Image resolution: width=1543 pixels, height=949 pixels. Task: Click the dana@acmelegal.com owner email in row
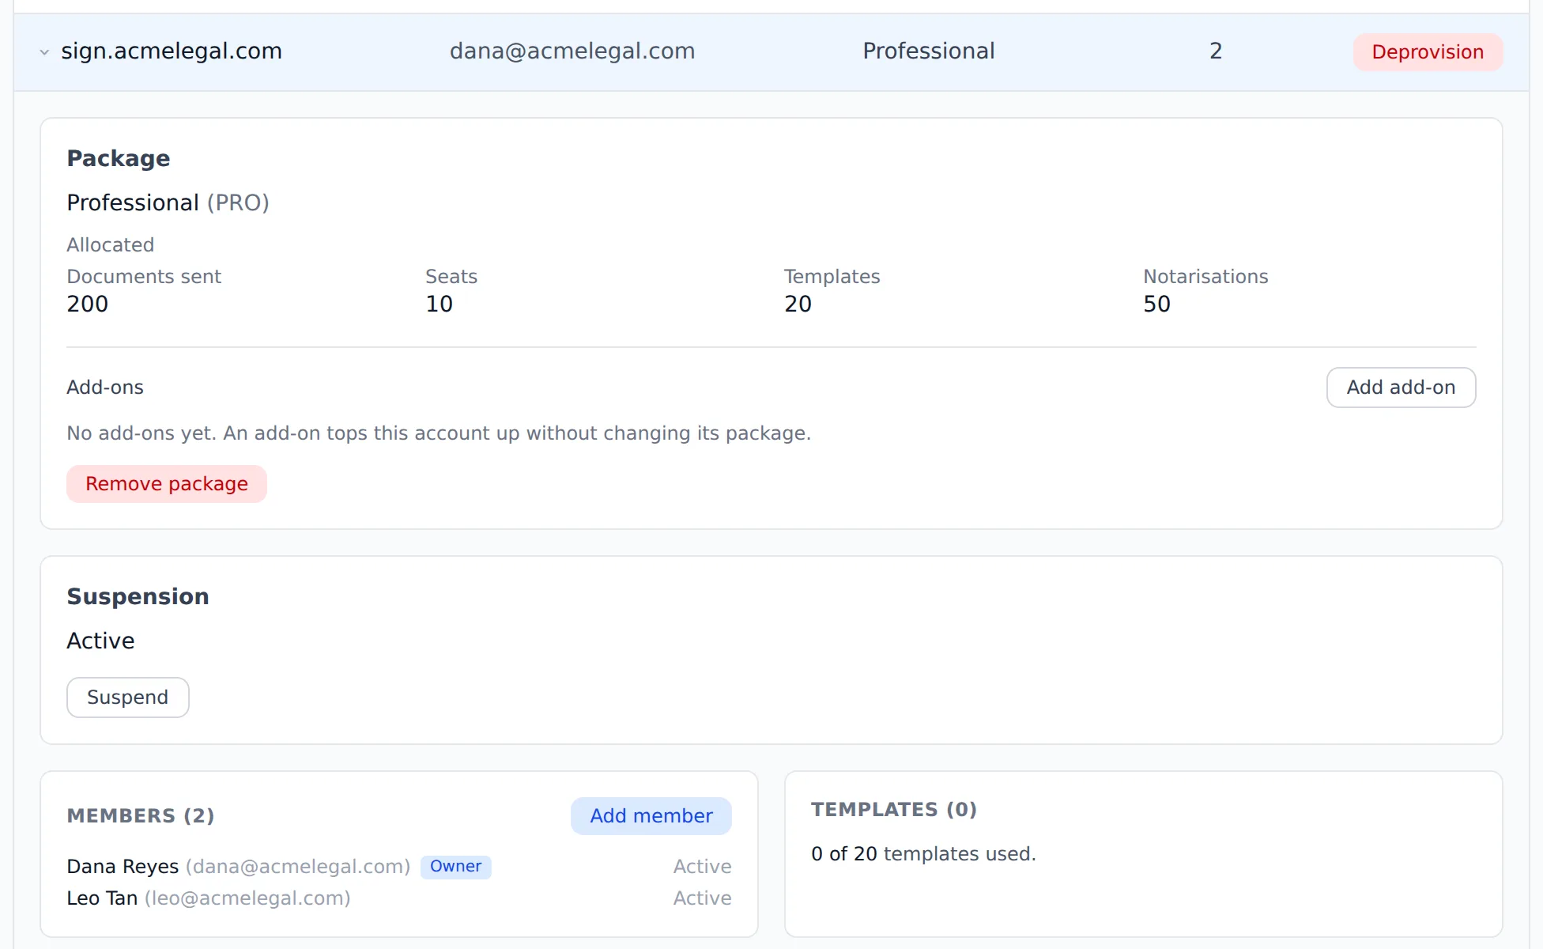pos(572,51)
